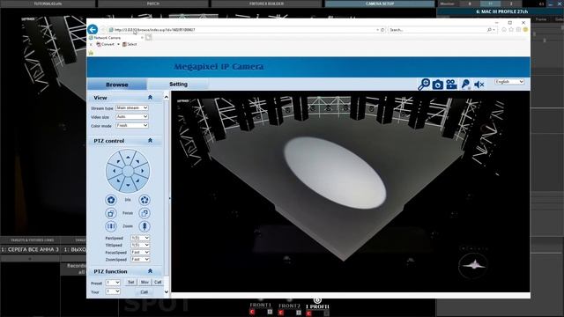Click Set preset button
This screenshot has height=317, width=564.
131,283
